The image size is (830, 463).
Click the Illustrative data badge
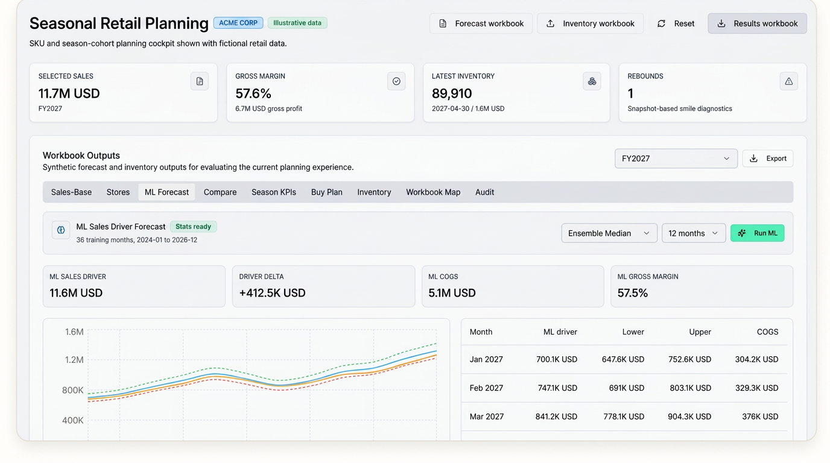[297, 23]
